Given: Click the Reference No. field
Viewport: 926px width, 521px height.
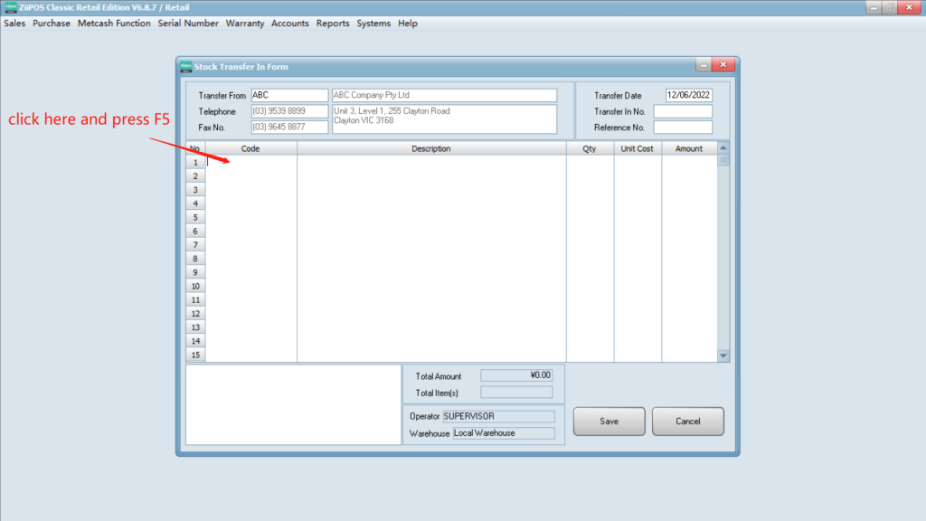Looking at the screenshot, I should click(x=683, y=128).
